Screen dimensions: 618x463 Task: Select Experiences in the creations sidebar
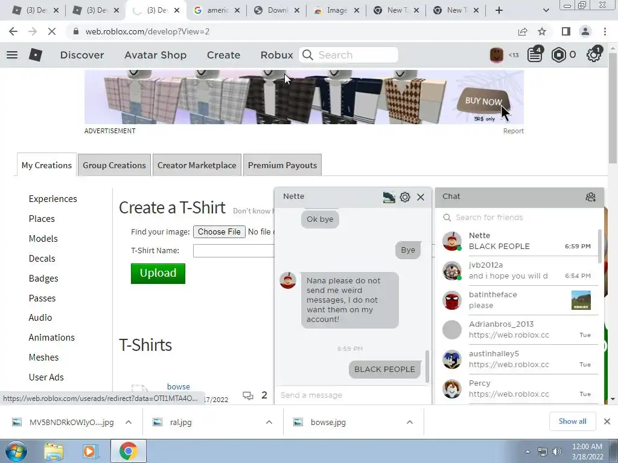tap(53, 199)
